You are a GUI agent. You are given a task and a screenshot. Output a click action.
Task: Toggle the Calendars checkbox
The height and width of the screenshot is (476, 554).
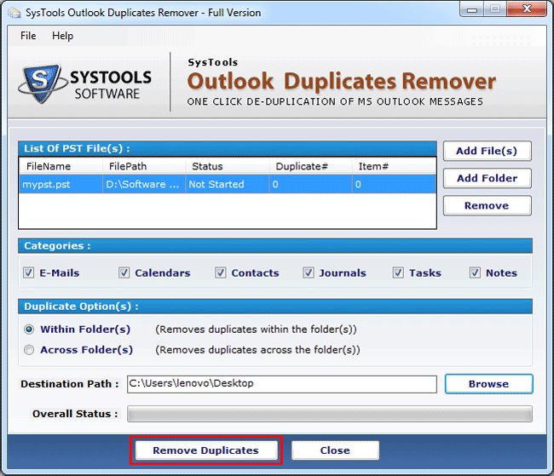(x=124, y=273)
